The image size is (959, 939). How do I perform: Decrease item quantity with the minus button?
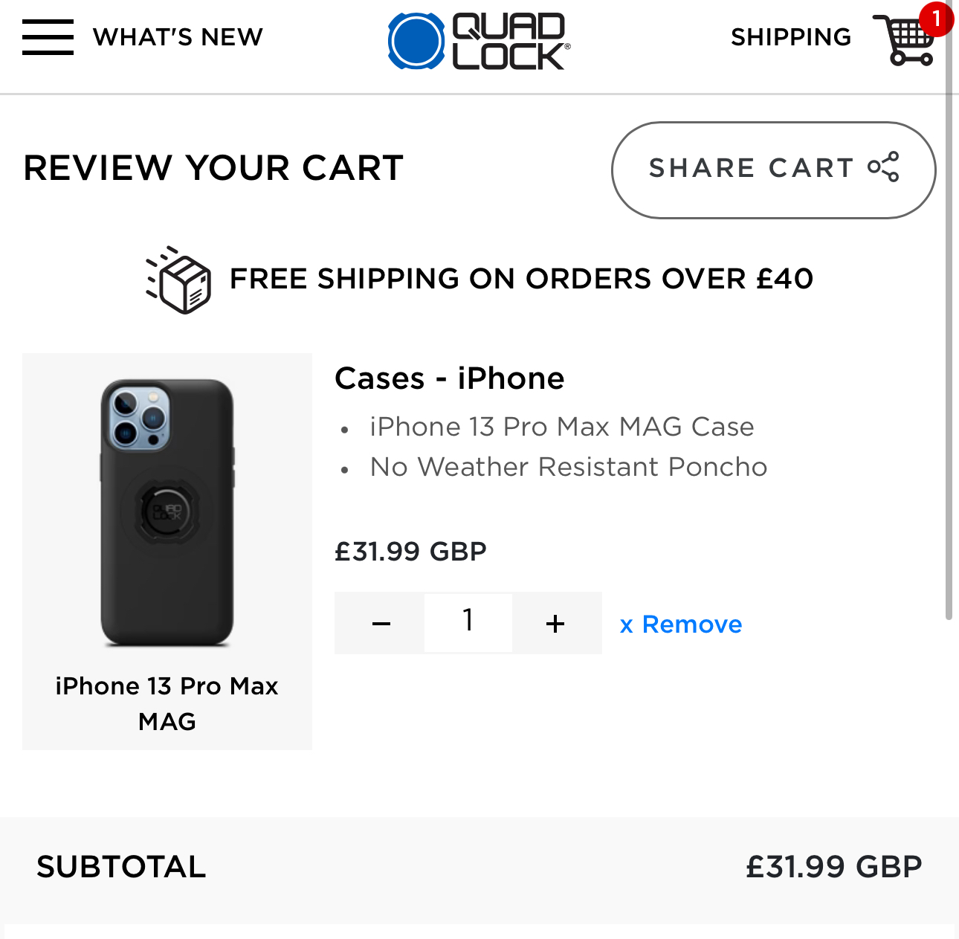point(381,623)
